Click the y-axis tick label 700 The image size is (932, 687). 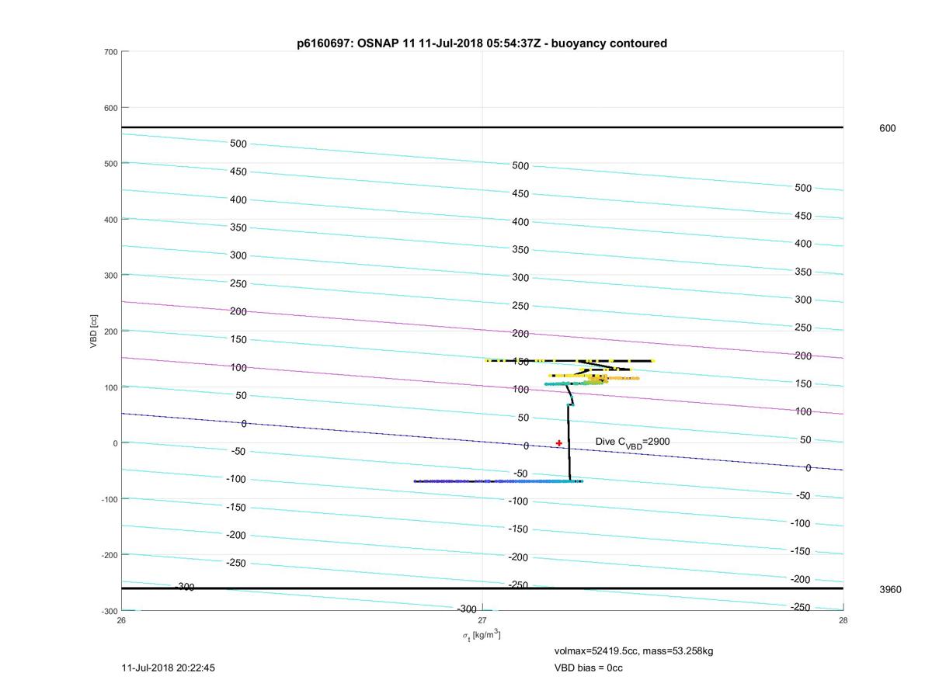coord(110,52)
